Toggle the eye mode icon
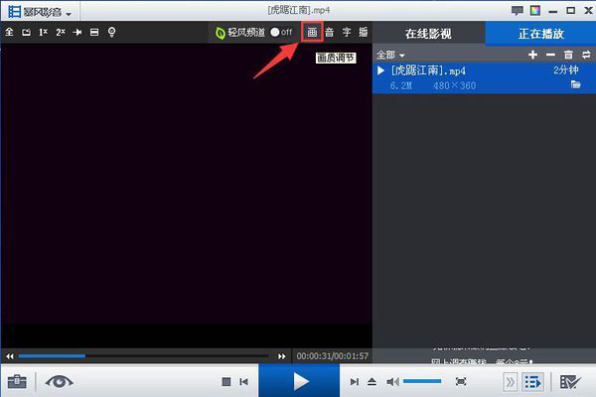The height and width of the screenshot is (397, 596). click(59, 381)
